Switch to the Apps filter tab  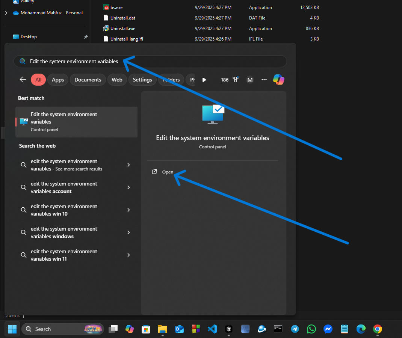tap(58, 80)
